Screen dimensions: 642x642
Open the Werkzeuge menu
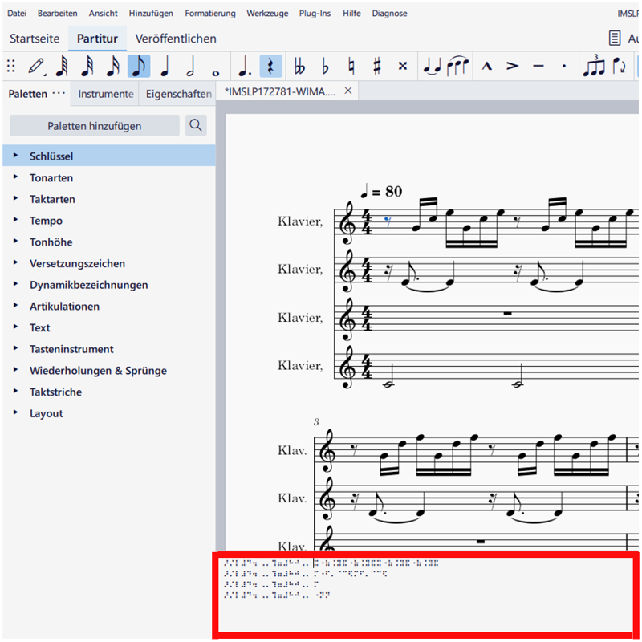click(267, 13)
